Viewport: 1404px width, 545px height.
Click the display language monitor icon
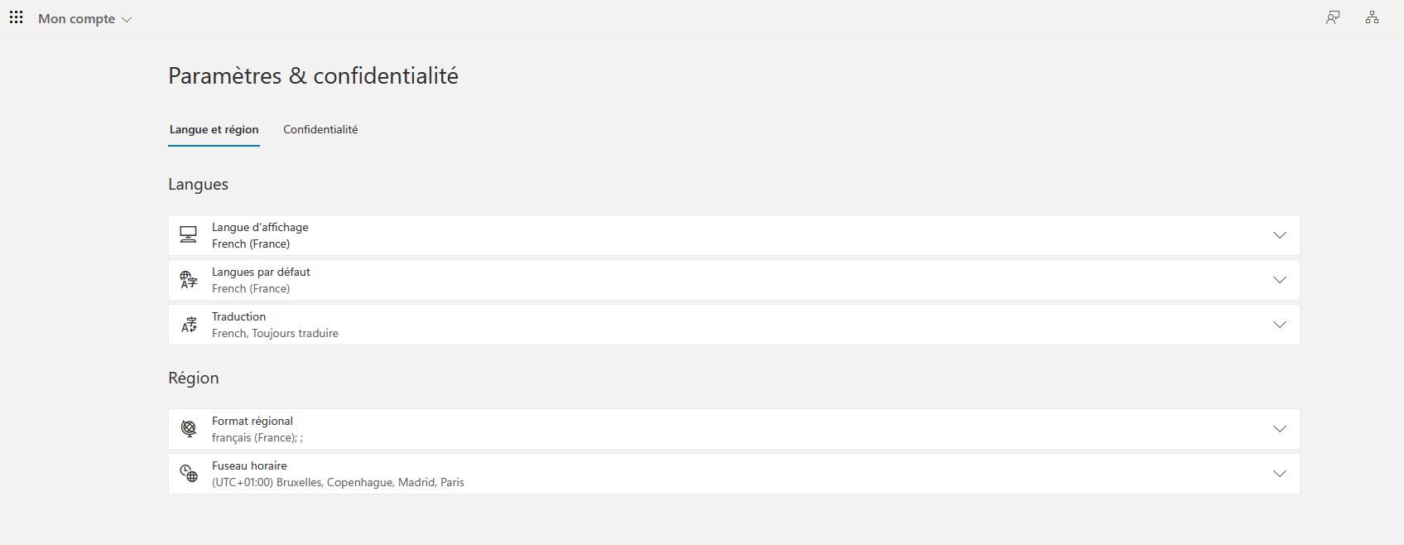[x=189, y=235]
